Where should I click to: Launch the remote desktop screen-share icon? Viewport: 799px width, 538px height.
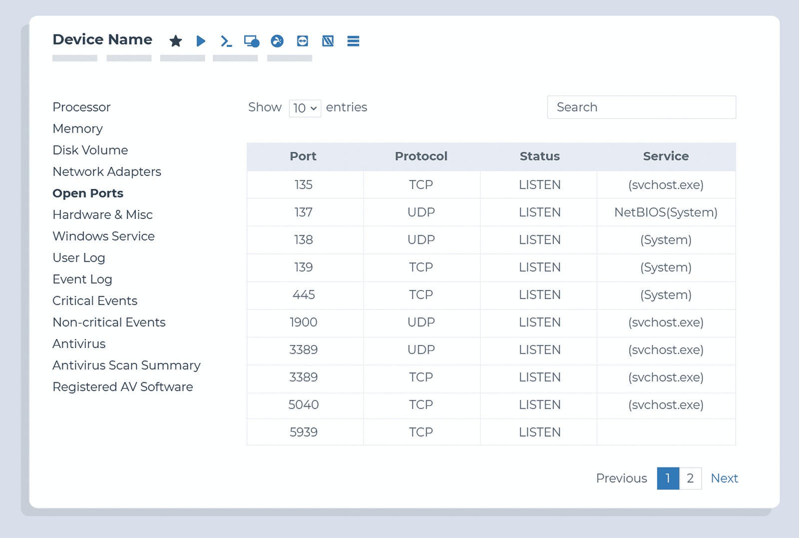(252, 41)
